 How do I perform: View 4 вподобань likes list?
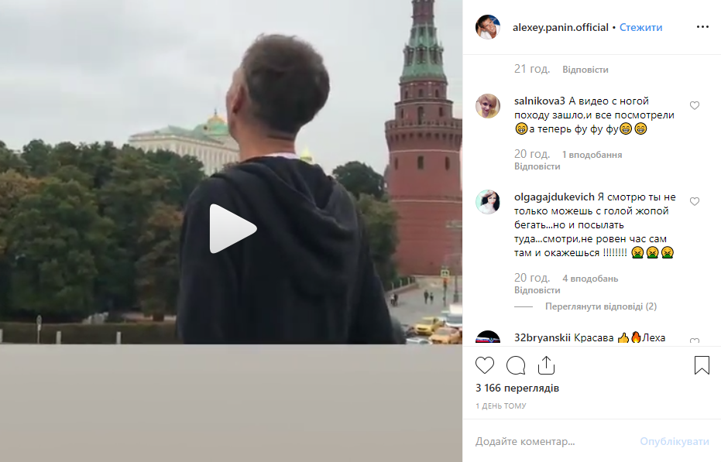point(590,279)
